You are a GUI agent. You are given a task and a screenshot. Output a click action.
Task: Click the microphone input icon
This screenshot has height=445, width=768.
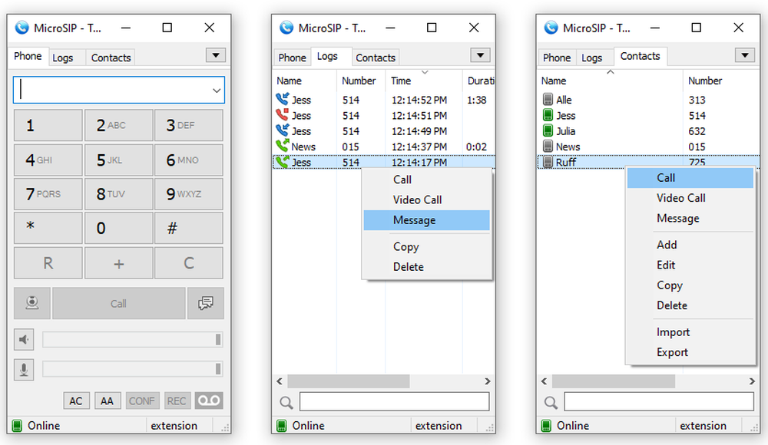point(24,370)
